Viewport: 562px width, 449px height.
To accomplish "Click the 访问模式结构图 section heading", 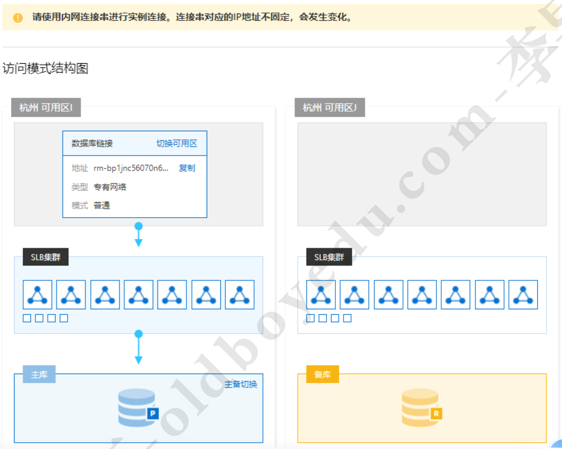I will point(45,68).
